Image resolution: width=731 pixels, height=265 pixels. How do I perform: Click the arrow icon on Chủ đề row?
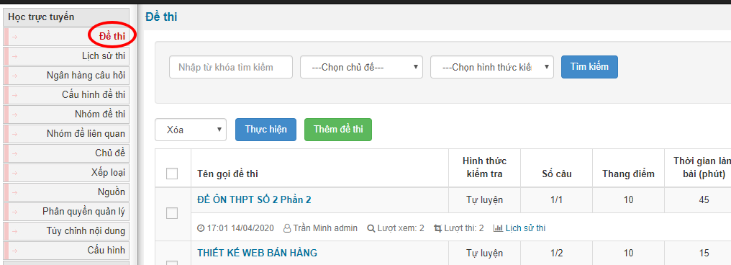(14, 153)
